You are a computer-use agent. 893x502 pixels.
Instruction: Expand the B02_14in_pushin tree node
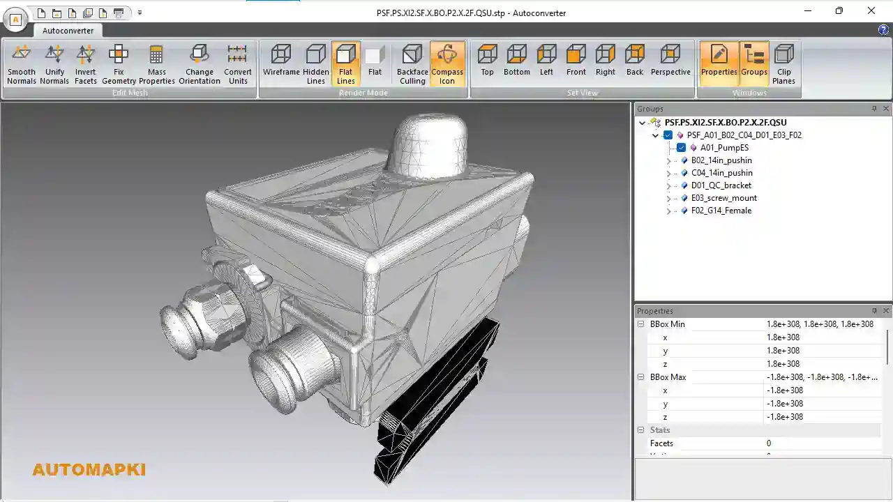(668, 161)
